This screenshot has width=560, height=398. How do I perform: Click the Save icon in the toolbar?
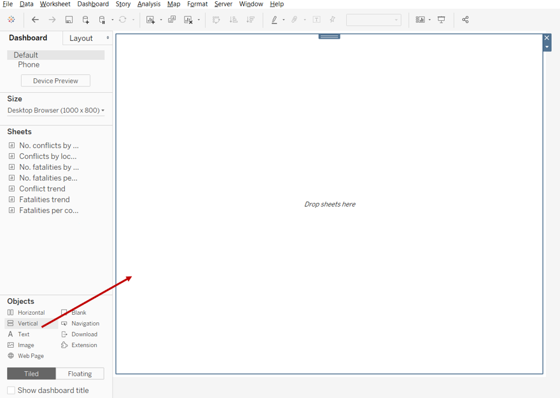pyautogui.click(x=69, y=20)
